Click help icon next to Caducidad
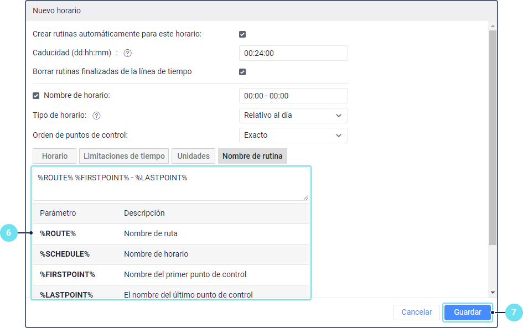 coord(127,53)
